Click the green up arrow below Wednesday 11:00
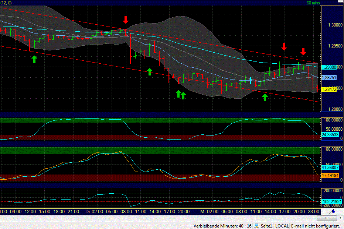The height and width of the screenshot is (229, 344). point(265,97)
